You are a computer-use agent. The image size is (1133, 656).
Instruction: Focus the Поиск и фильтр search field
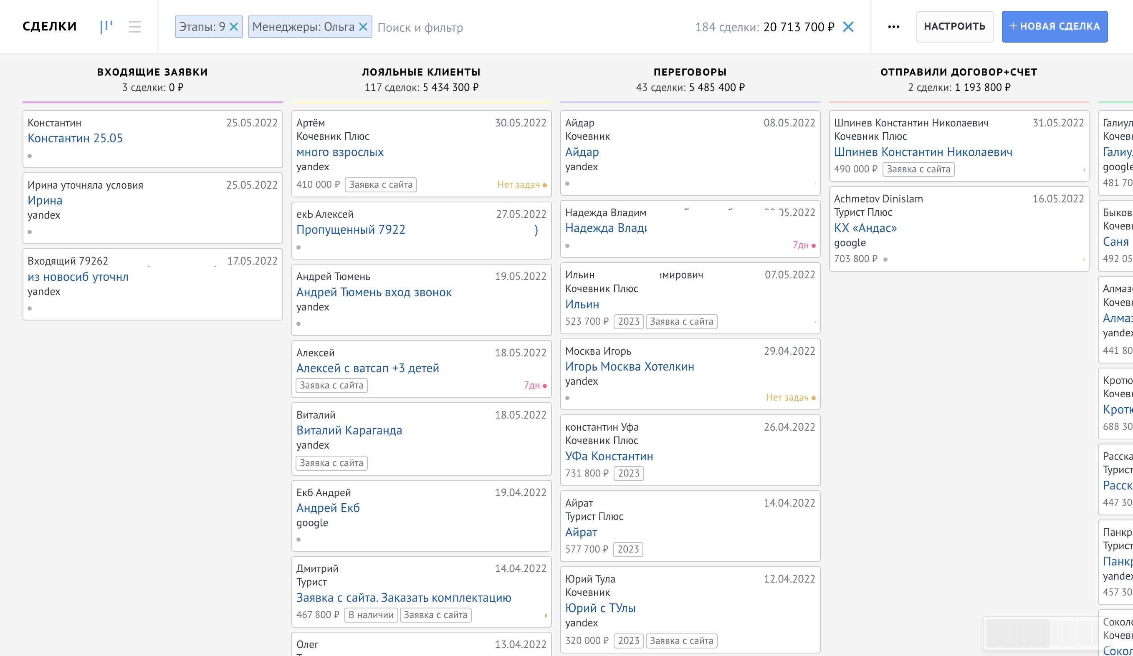(531, 28)
